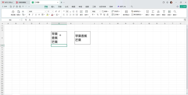This screenshot has width=188, height=95.
Task: Click the Print icon in quick access bar
Action: 17,7
